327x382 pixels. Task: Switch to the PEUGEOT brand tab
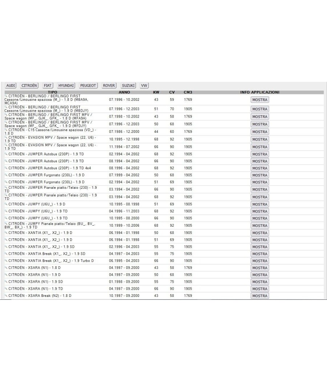(x=88, y=85)
